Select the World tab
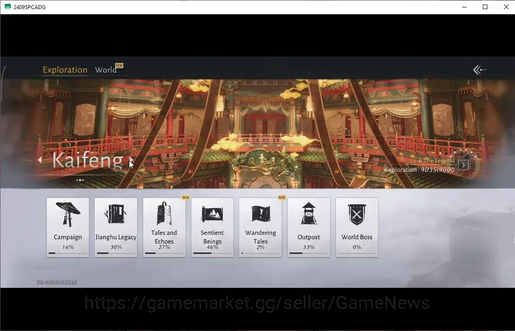The height and width of the screenshot is (331, 515). click(x=106, y=70)
